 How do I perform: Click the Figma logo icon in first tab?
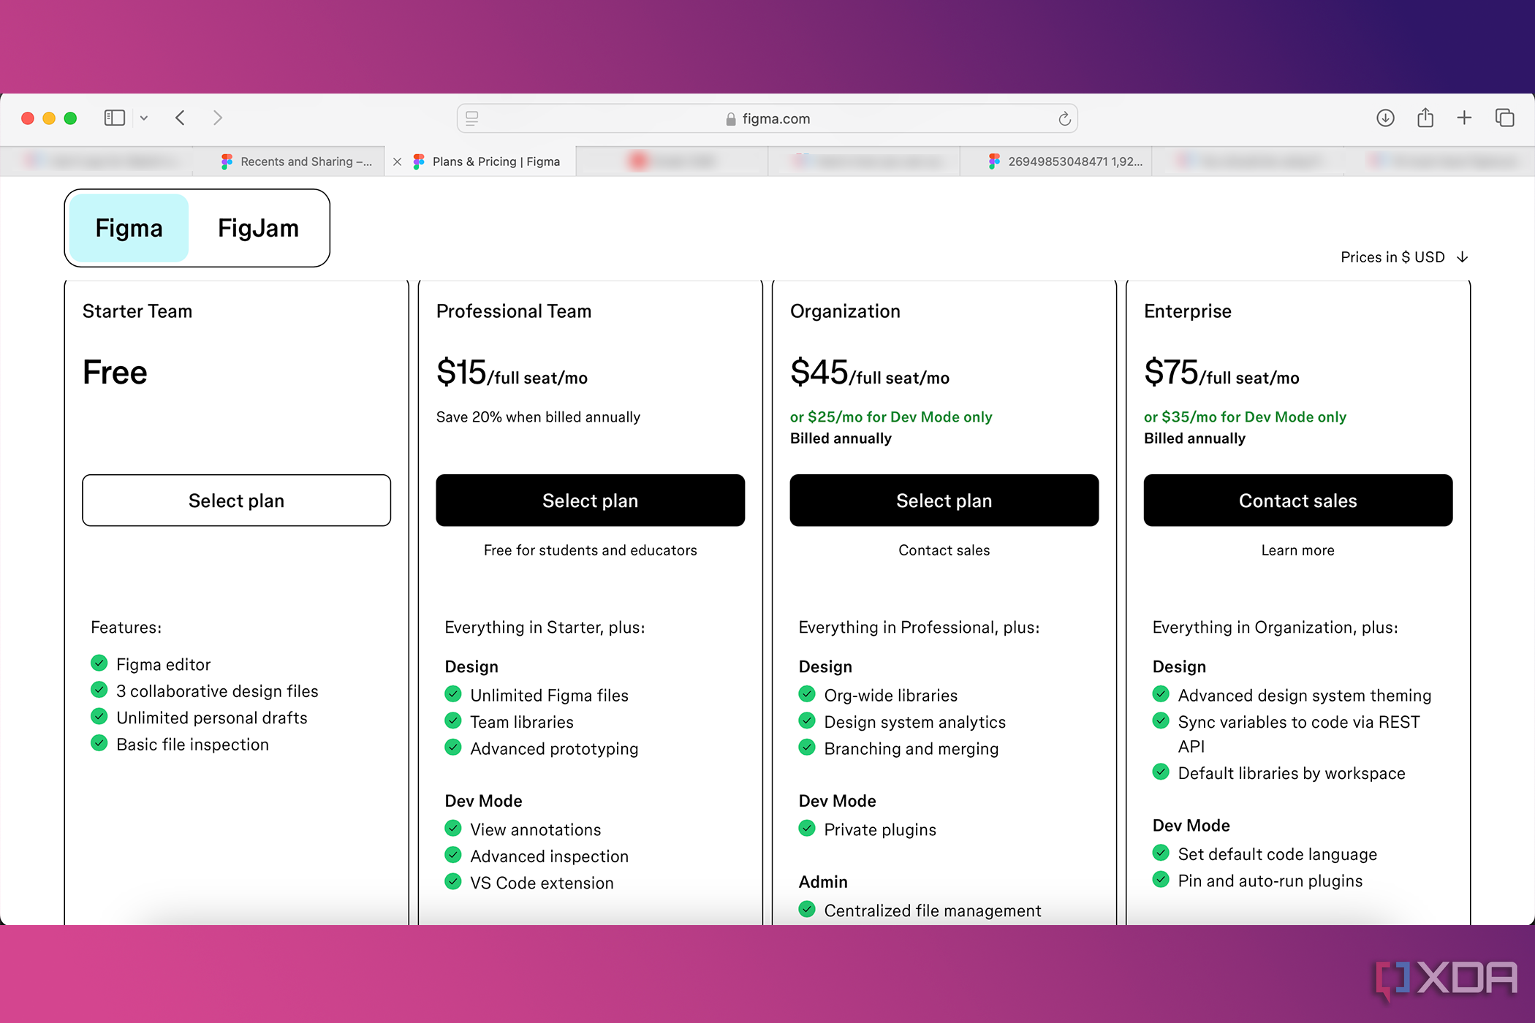coord(225,161)
